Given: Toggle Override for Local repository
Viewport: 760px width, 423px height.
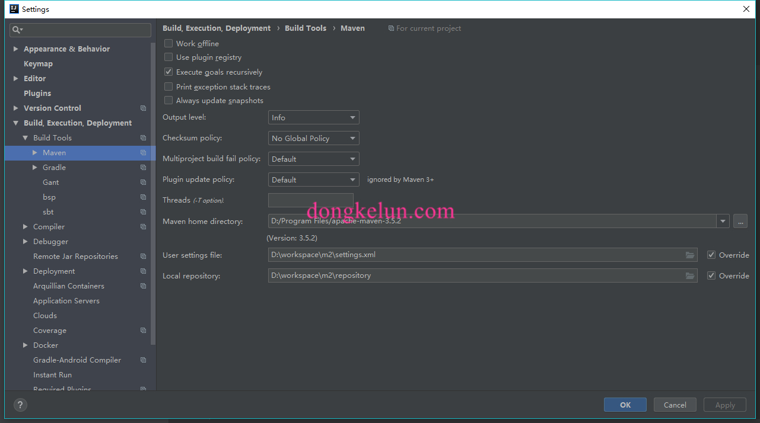Looking at the screenshot, I should 711,276.
